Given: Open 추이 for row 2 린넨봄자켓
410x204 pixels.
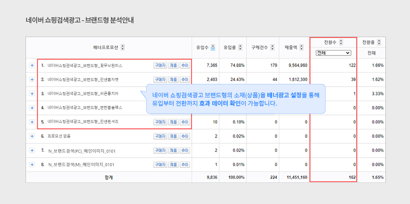Looking at the screenshot, I should (185, 80).
